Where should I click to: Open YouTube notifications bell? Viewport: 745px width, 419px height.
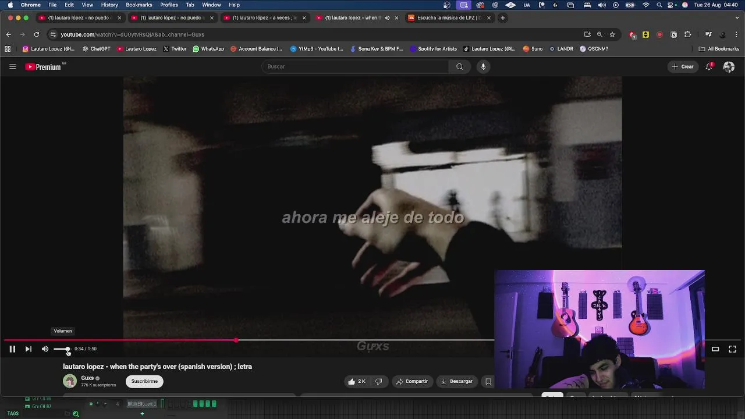click(x=709, y=66)
